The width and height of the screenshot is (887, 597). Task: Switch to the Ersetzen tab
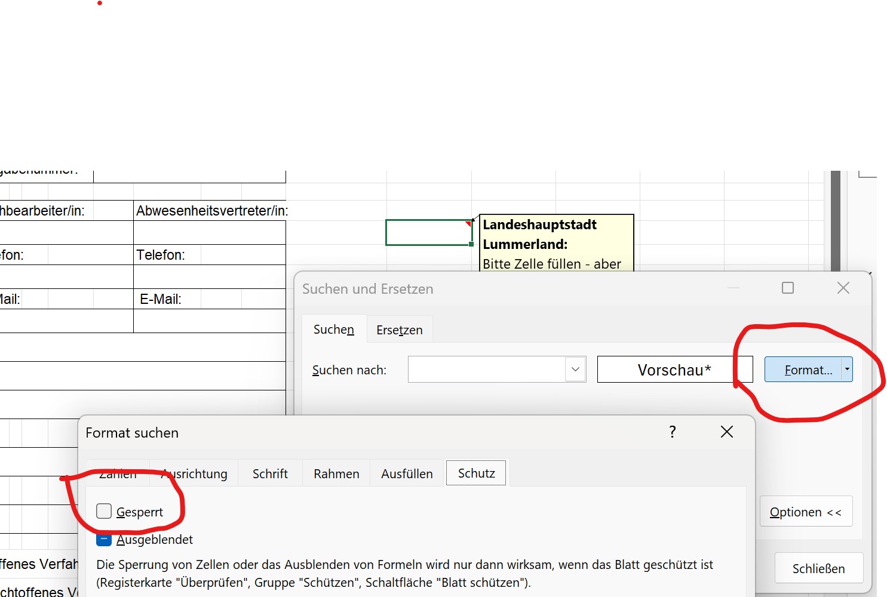399,330
